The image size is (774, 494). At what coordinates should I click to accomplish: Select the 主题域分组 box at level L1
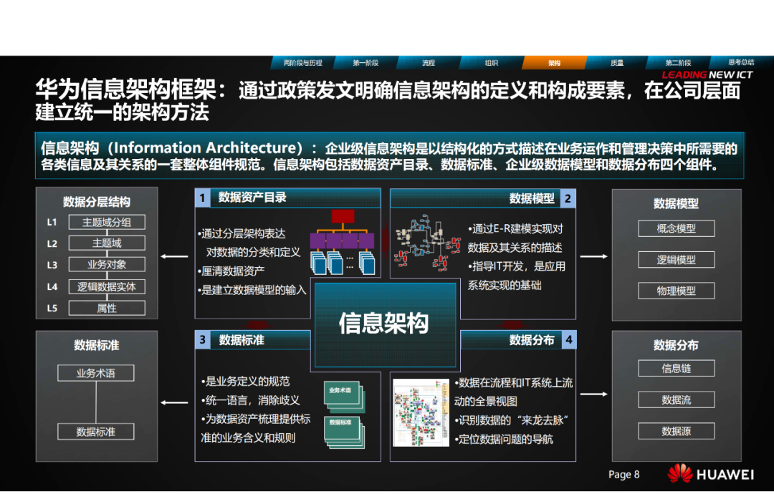pos(107,222)
